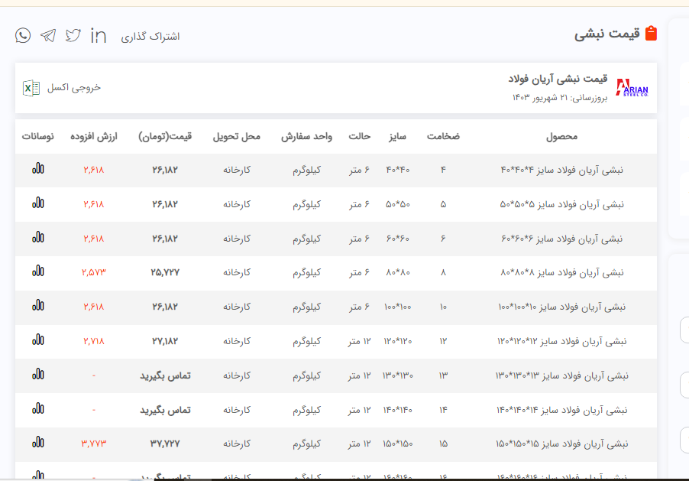
Task: Open price chart for 150*150*15 angle
Action: (38, 443)
